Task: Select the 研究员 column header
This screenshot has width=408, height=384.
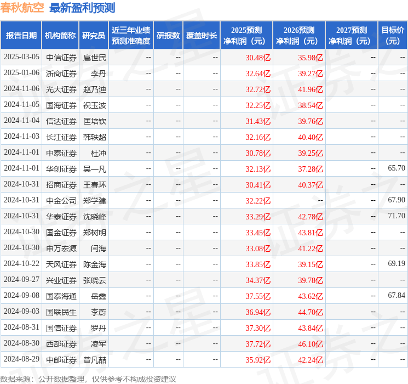Action: tap(94, 36)
